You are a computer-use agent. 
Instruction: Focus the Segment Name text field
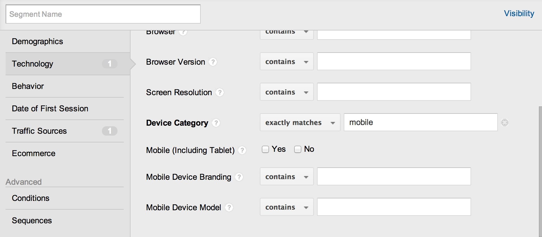[103, 14]
